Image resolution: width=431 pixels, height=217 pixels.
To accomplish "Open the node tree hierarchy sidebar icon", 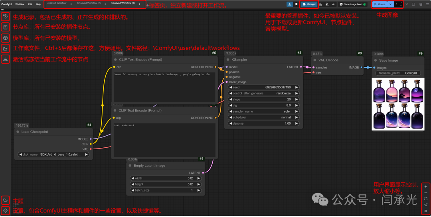I will pos(5,59).
